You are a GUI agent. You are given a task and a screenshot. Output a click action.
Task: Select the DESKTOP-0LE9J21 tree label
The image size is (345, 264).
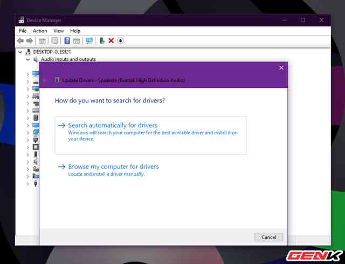click(52, 52)
